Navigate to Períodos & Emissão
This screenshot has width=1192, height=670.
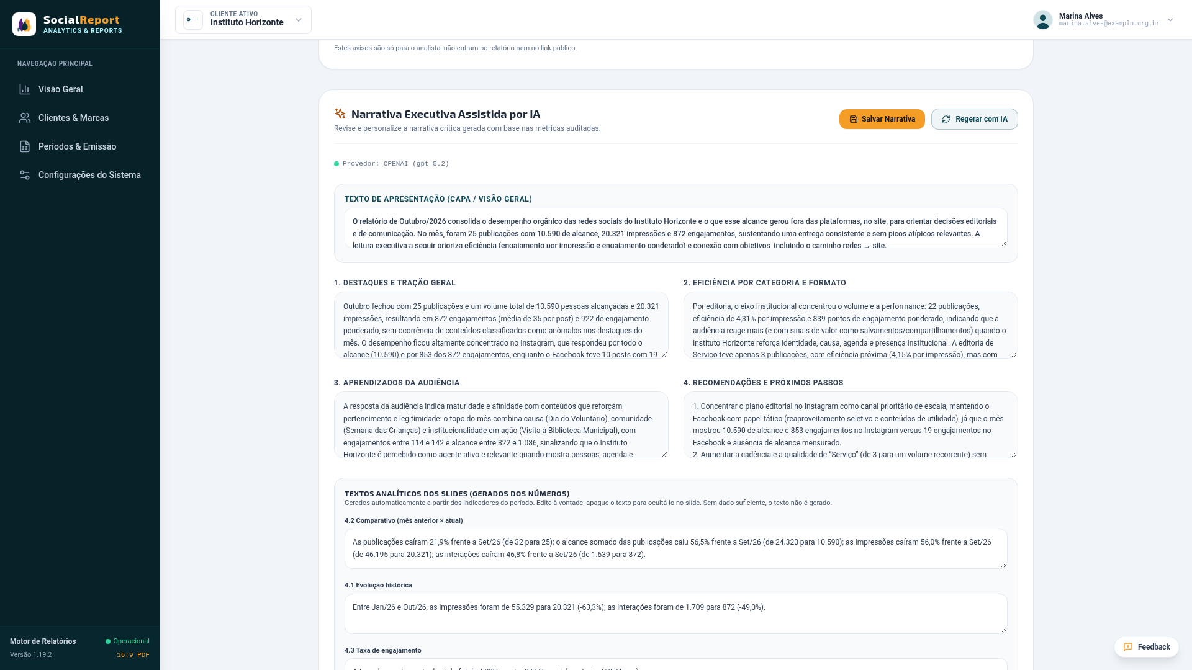(x=80, y=146)
